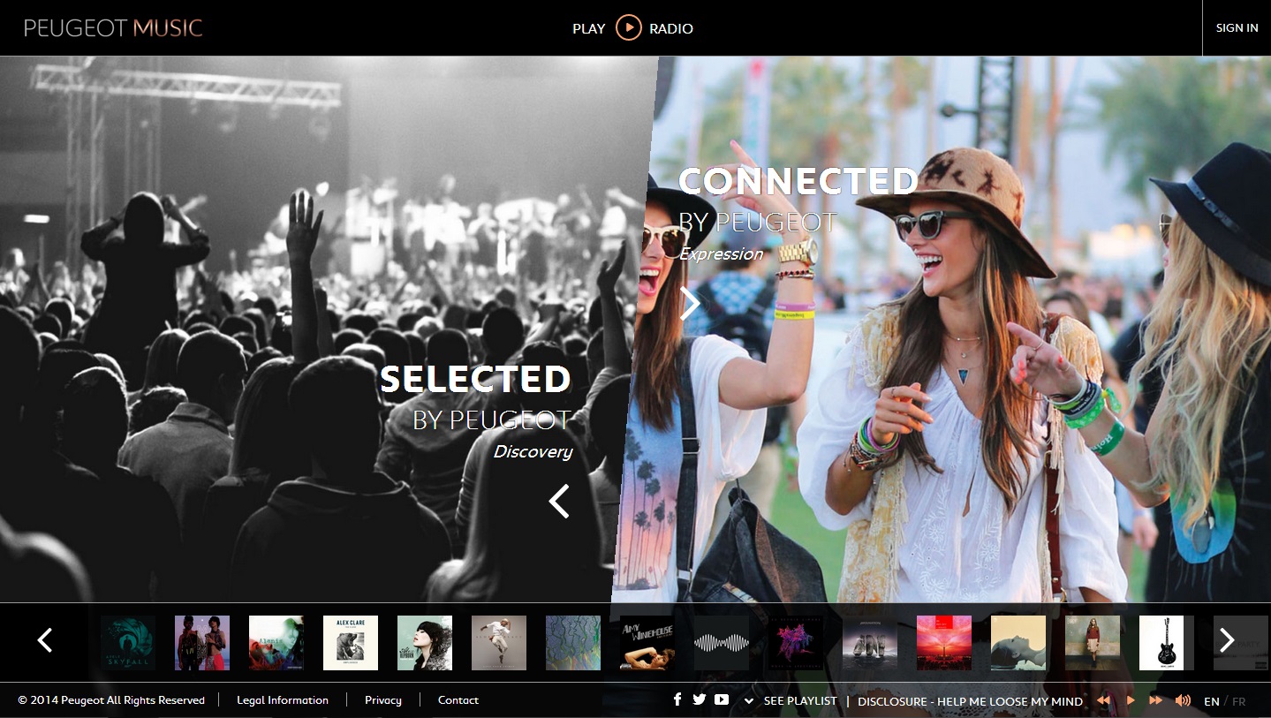Slide the album carousel to the right

tap(1227, 640)
